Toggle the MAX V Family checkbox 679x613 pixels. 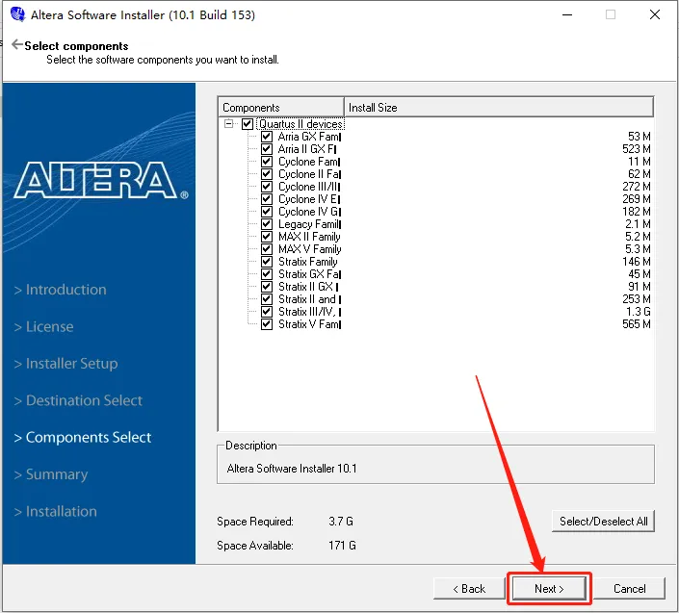pos(267,249)
